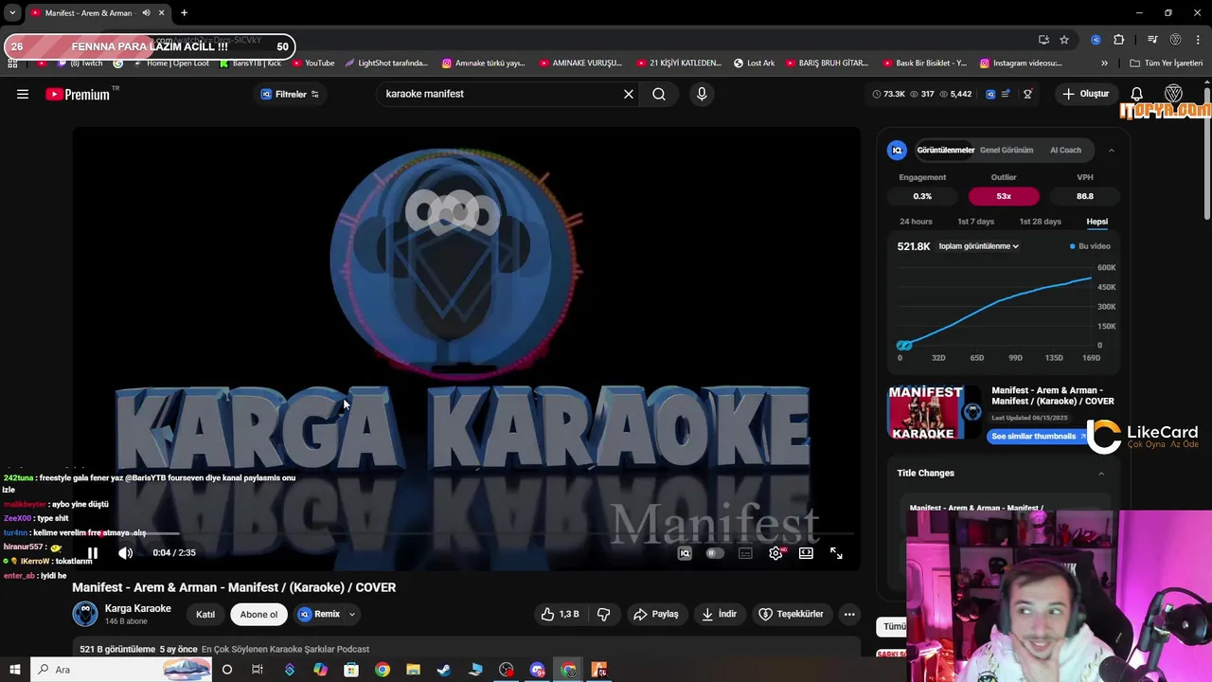Screen dimensions: 1212x682
Task: Switch to theater mode
Action: 806,553
